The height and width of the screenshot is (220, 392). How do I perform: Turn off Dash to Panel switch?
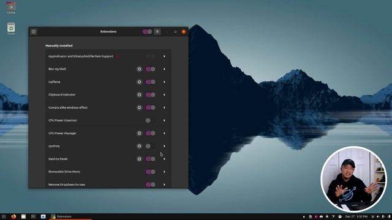[151, 159]
